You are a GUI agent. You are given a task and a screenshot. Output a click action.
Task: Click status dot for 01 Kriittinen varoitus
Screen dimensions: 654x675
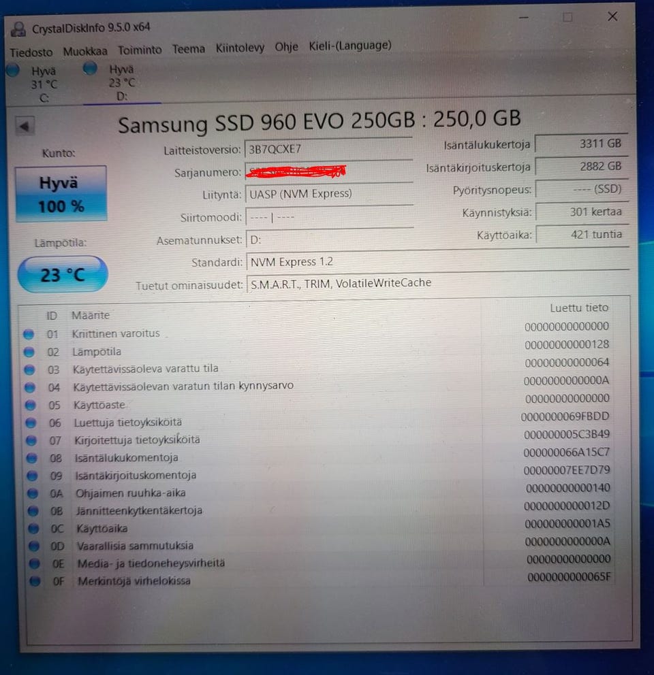[29, 334]
